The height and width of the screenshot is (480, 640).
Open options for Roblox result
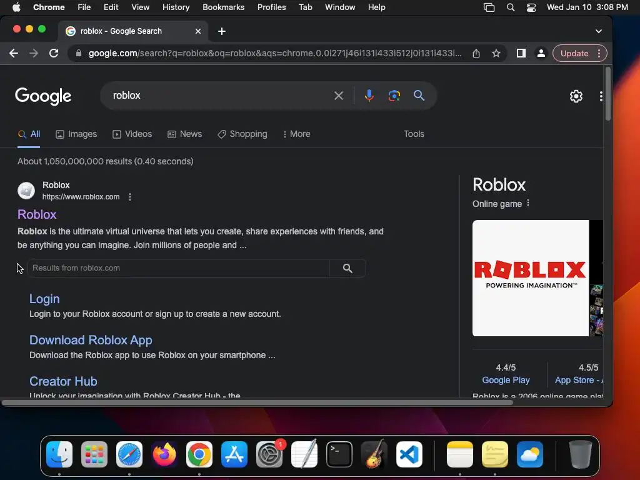pos(130,197)
